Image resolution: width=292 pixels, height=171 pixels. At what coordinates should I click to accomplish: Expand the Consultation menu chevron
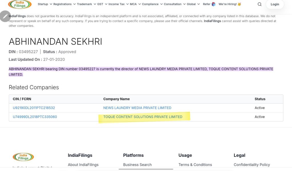coord(184,4)
